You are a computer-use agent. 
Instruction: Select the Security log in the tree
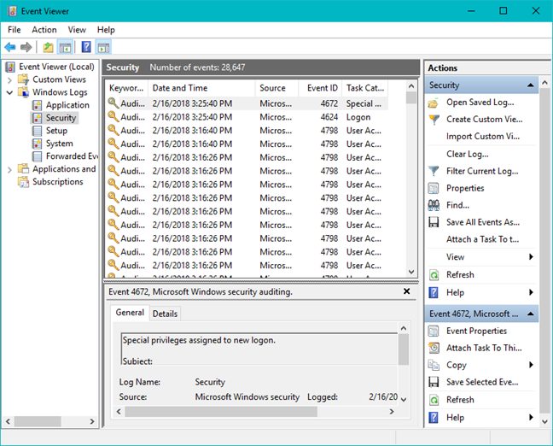pos(61,118)
